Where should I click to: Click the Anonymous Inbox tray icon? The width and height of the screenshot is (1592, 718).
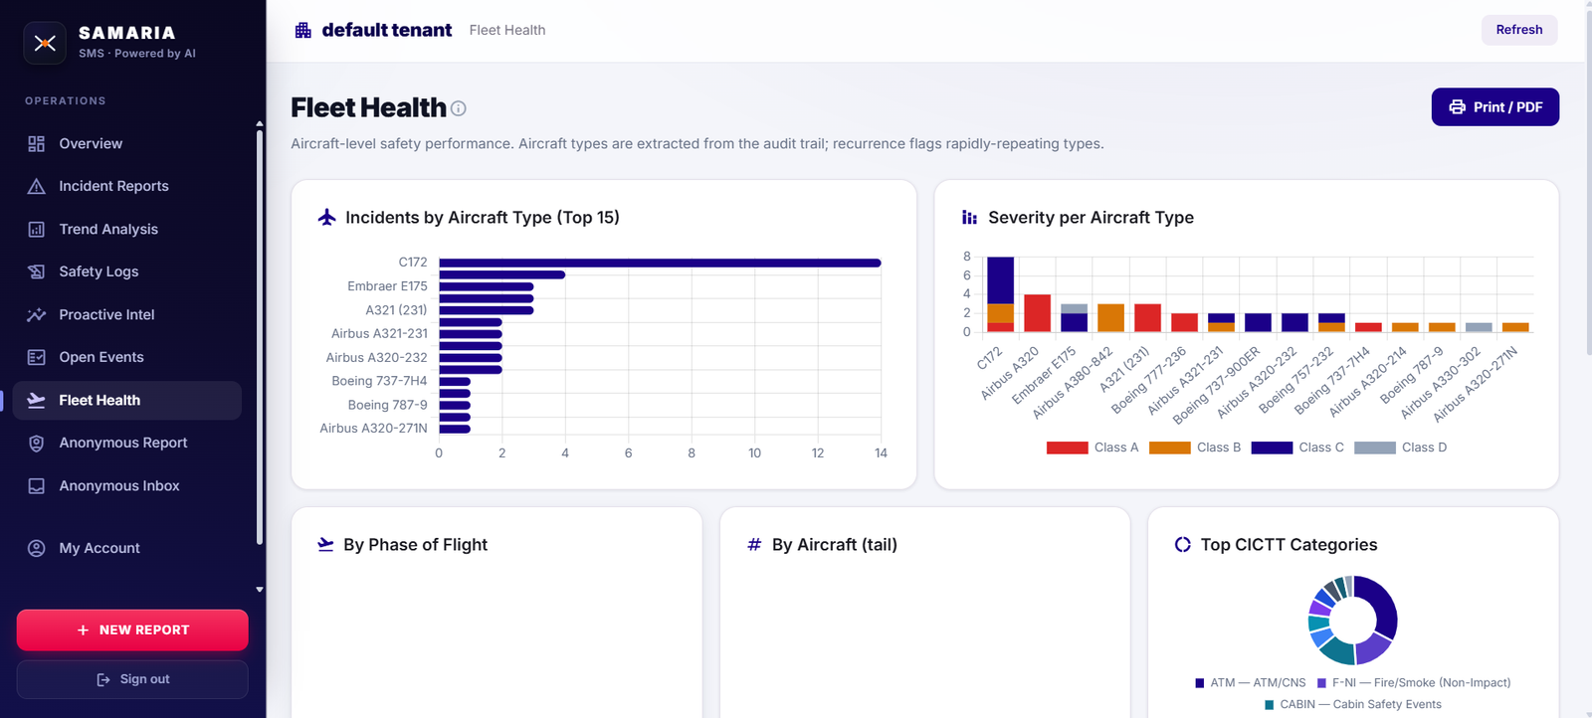click(x=37, y=485)
